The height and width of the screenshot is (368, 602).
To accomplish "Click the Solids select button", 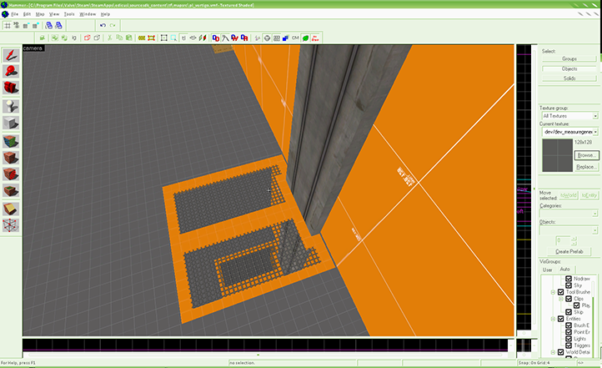I will click(569, 78).
